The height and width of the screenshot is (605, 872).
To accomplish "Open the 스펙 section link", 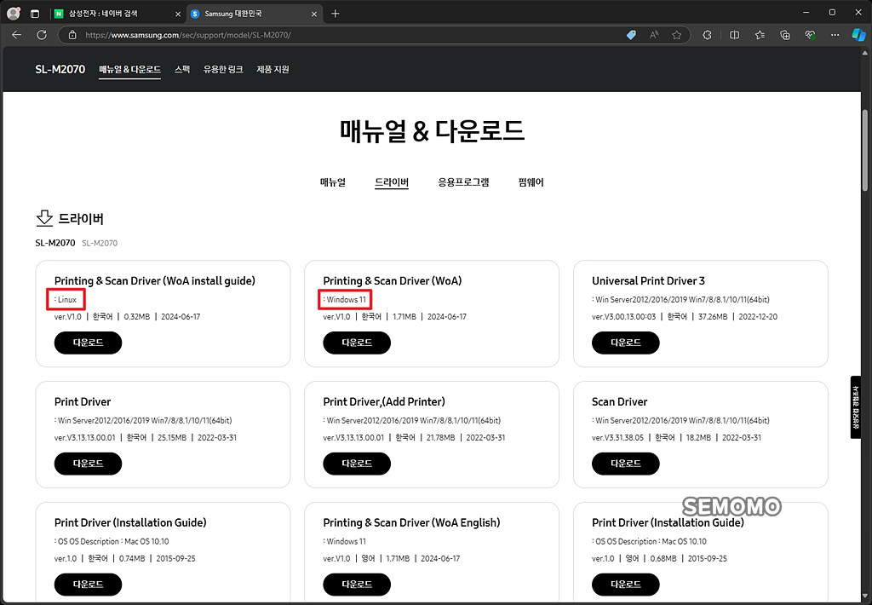I will tap(182, 70).
